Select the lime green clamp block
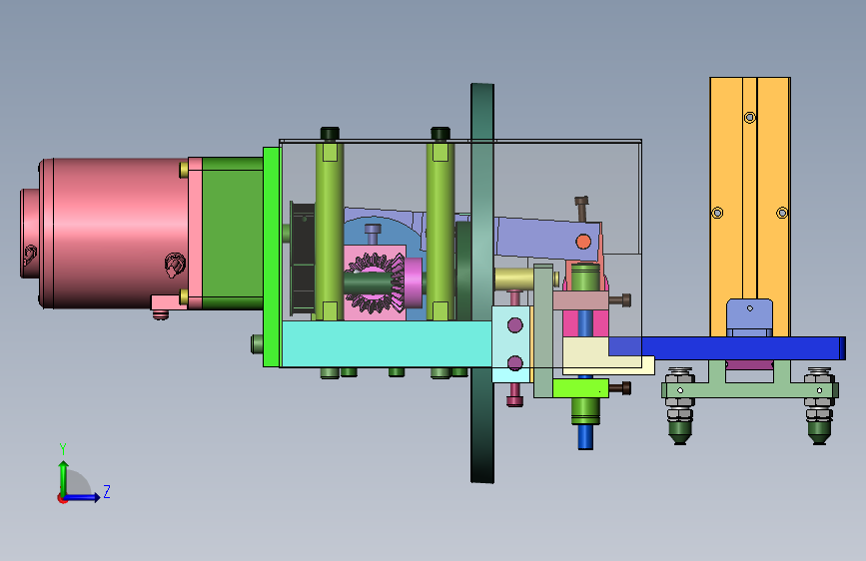The image size is (866, 561). (x=580, y=388)
